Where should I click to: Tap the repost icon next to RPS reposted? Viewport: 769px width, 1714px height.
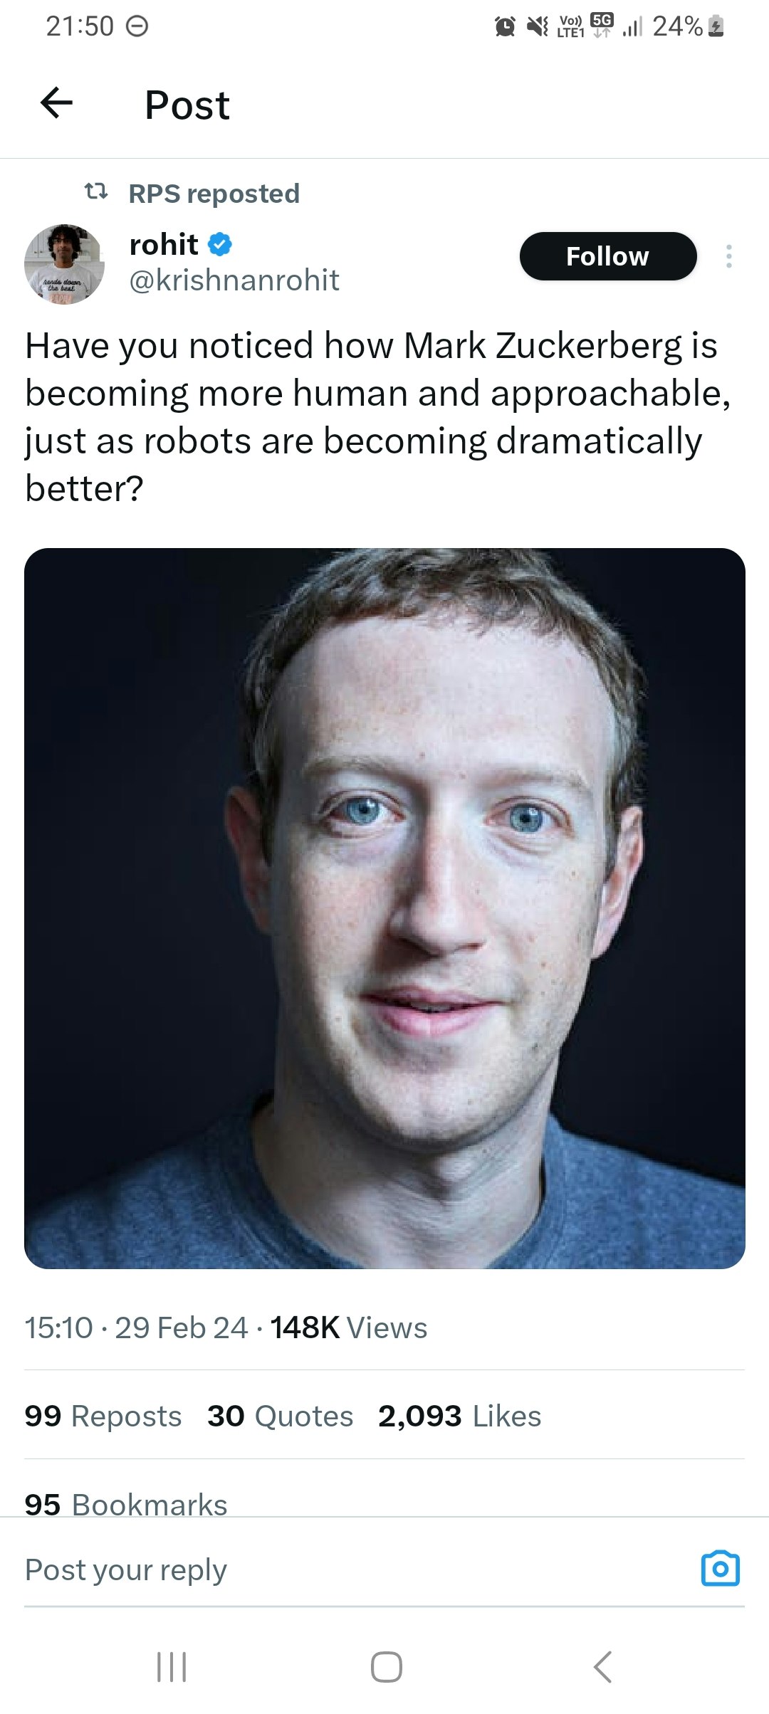pyautogui.click(x=96, y=191)
